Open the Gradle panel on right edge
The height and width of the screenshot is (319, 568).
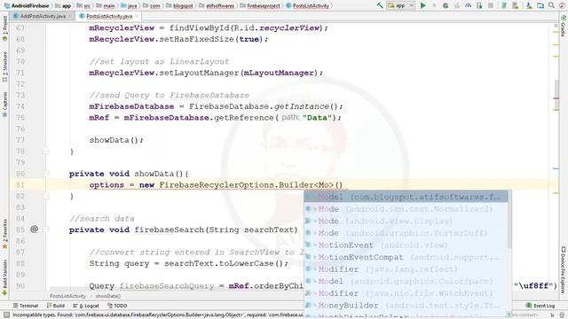(564, 26)
